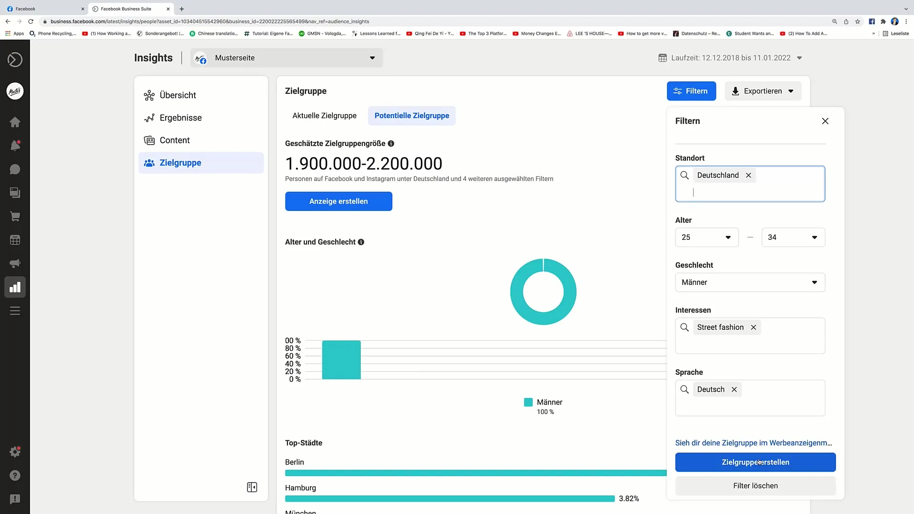Image resolution: width=914 pixels, height=514 pixels.
Task: Click the Ergebnisse sidebar icon
Action: (149, 118)
